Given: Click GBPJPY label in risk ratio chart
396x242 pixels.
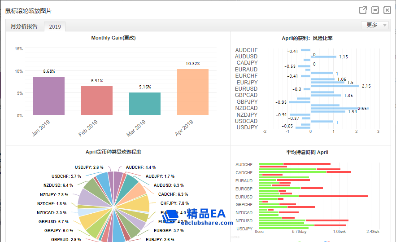Looking at the screenshot, I should click(x=247, y=101).
